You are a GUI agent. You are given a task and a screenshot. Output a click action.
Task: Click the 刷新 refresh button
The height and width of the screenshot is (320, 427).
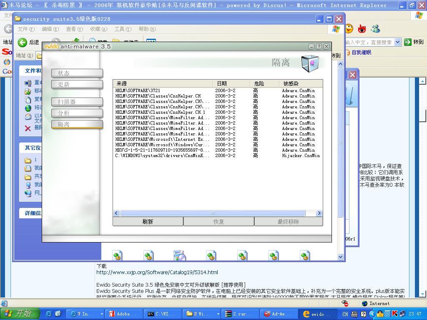(148, 222)
